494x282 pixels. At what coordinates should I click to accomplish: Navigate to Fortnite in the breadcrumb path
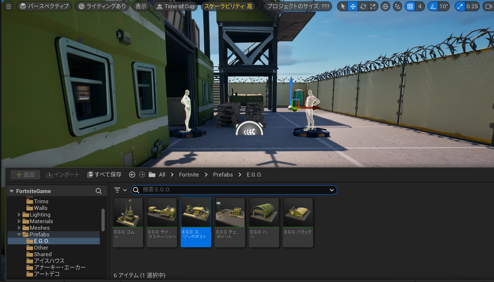click(x=189, y=175)
